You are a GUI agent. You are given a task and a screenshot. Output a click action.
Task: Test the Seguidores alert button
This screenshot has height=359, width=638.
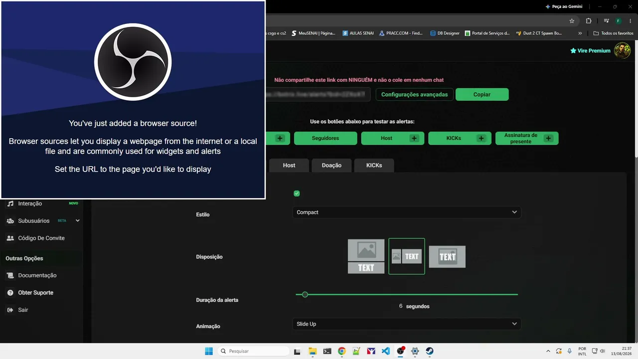coord(325,138)
